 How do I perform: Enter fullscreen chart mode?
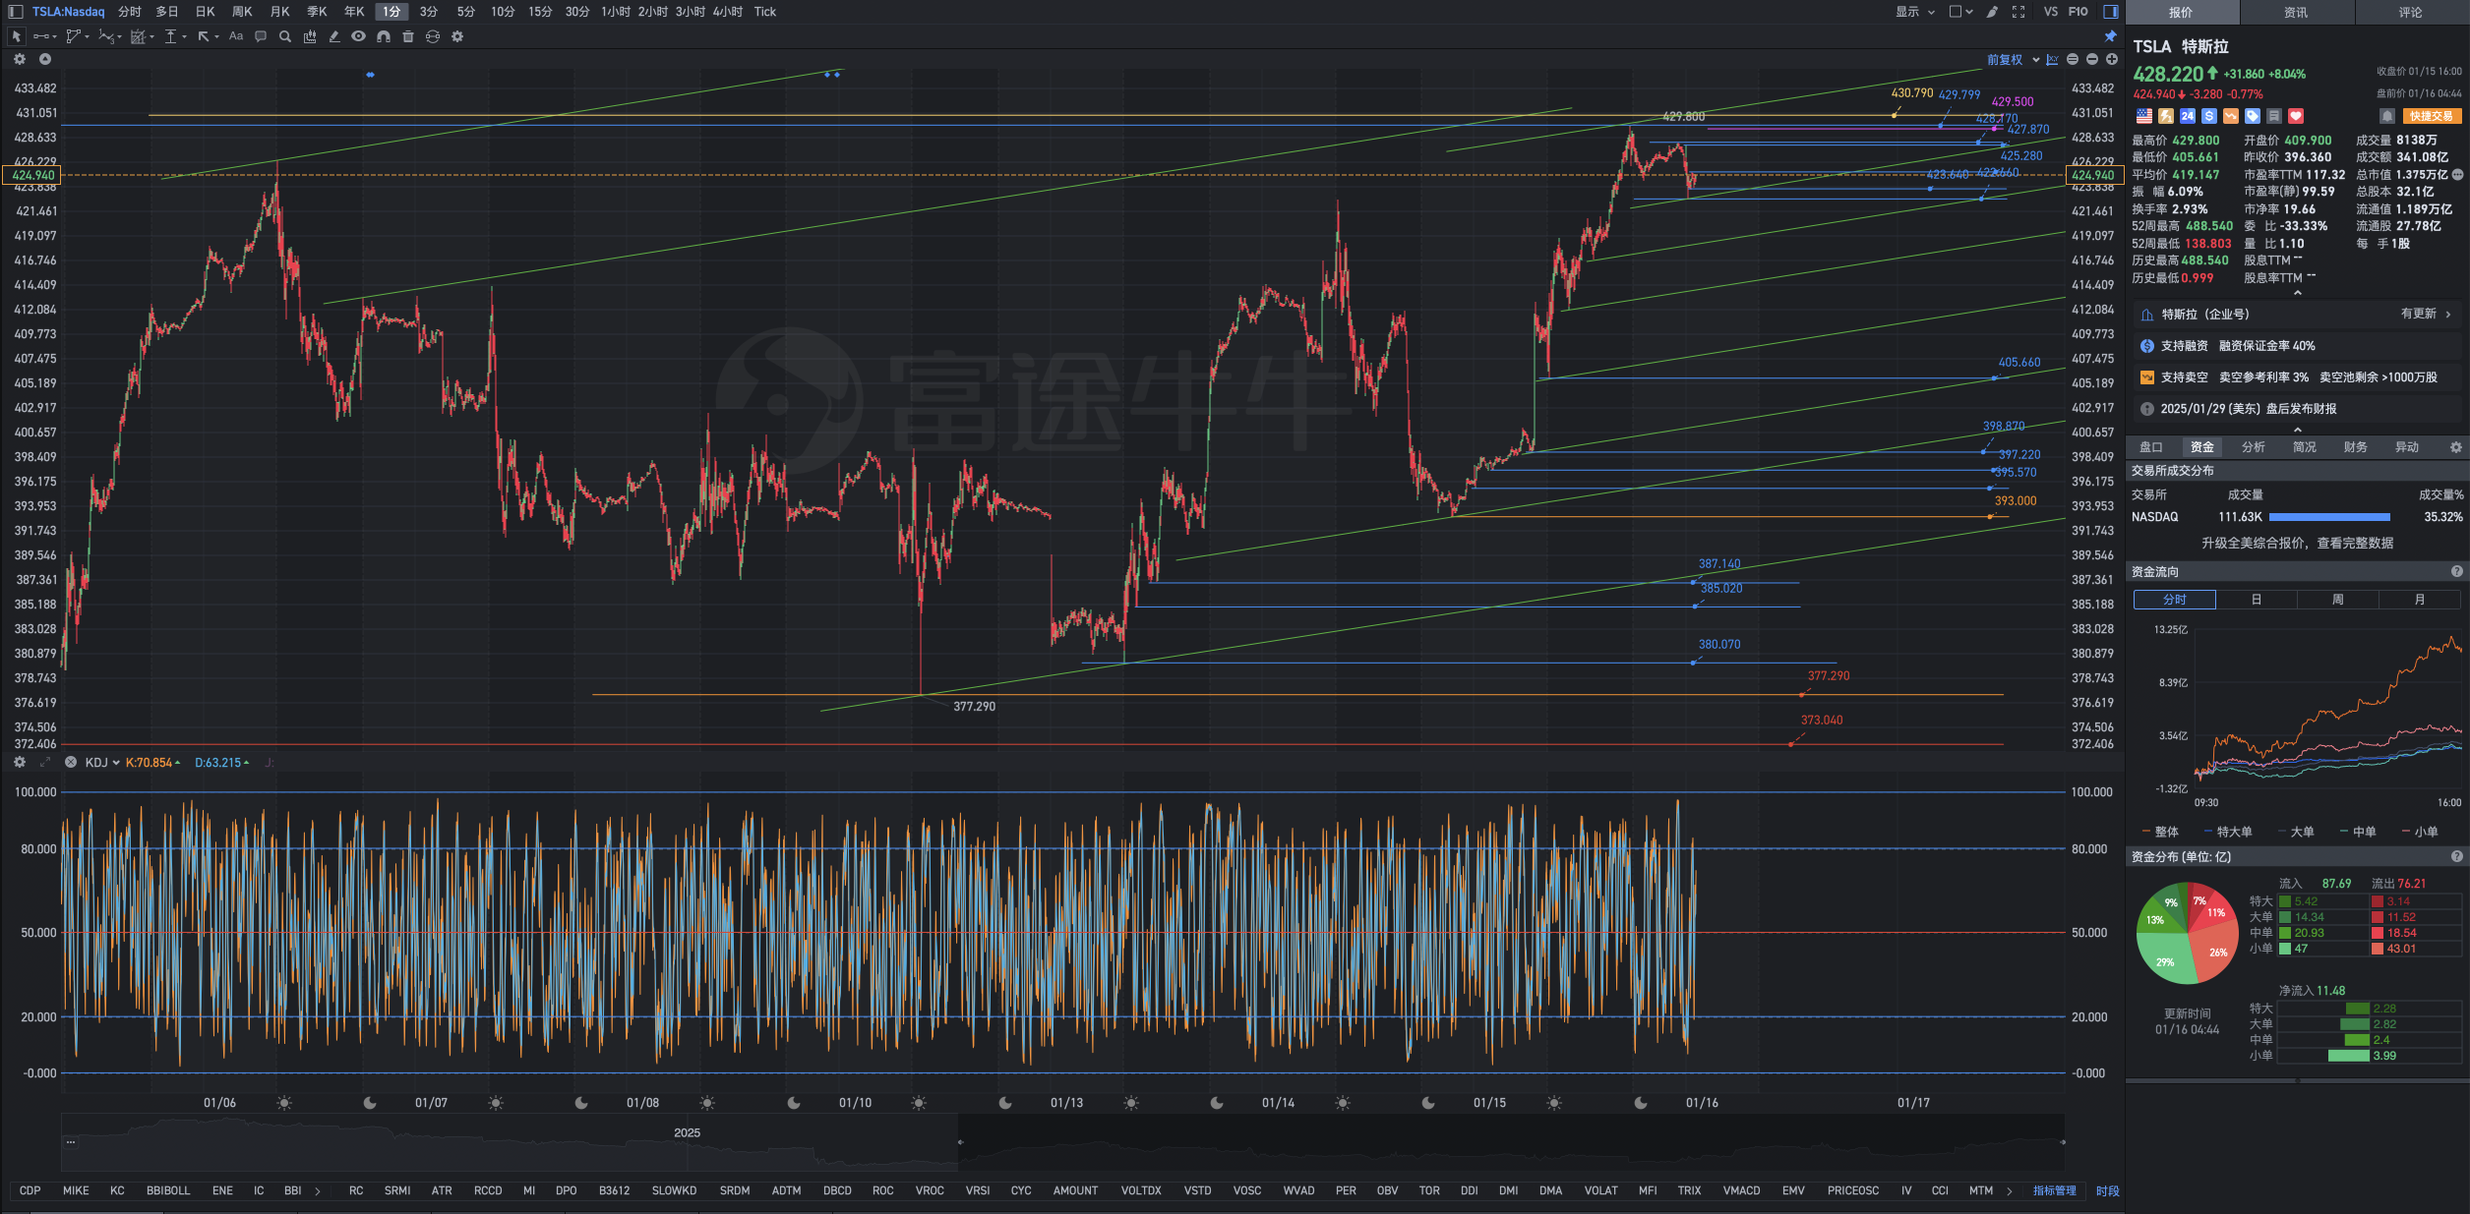pyautogui.click(x=2018, y=12)
